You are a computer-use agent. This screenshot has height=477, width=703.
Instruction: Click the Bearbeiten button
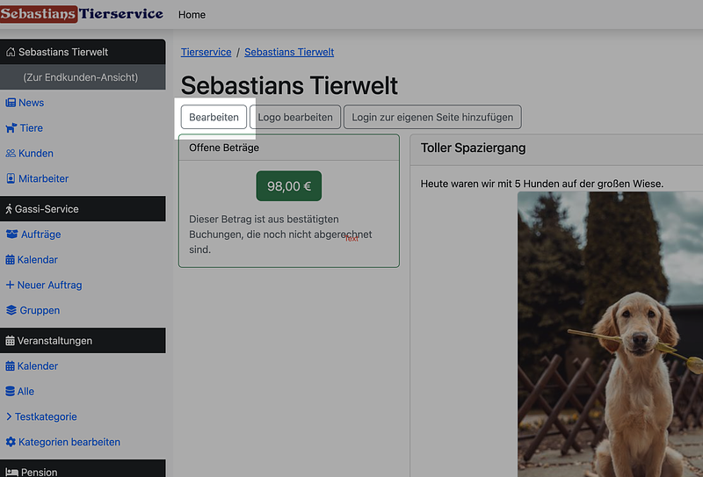coord(214,117)
